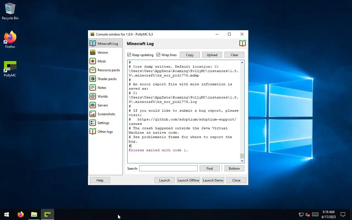Open the Firefox desktop shortcut
The image size is (352, 220).
click(10, 40)
